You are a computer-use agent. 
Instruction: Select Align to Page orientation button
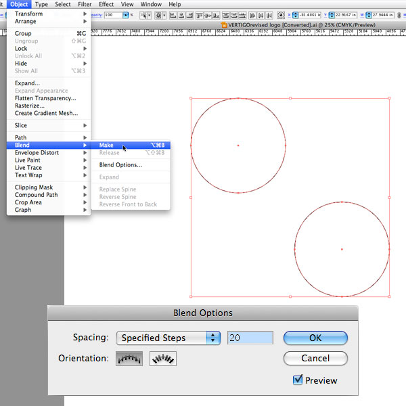tap(129, 359)
